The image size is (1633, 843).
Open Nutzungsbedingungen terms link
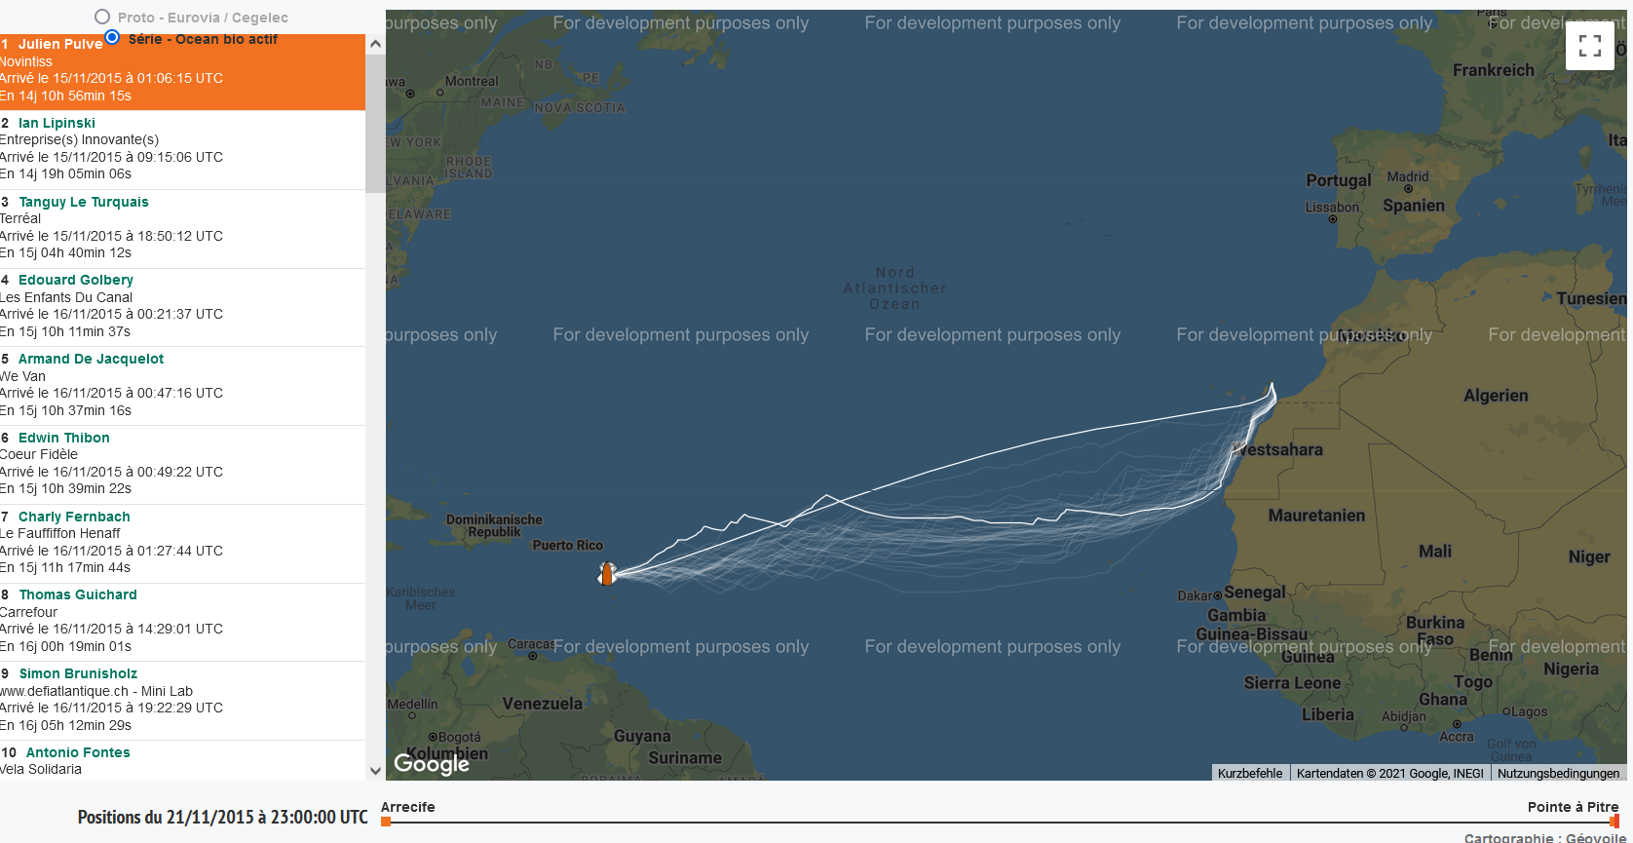coord(1558,773)
